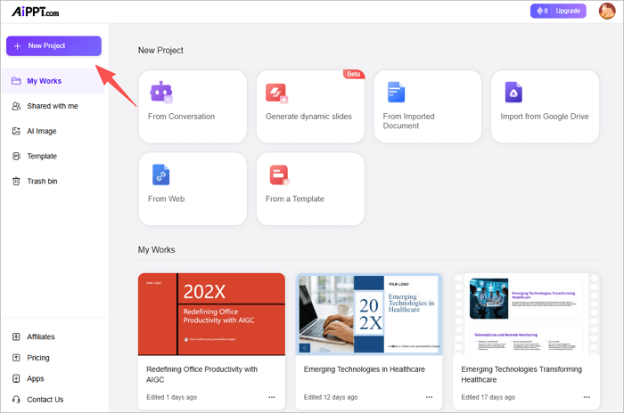The image size is (624, 413).
Task: Click the Edited 17 days ago text
Action: pos(488,397)
